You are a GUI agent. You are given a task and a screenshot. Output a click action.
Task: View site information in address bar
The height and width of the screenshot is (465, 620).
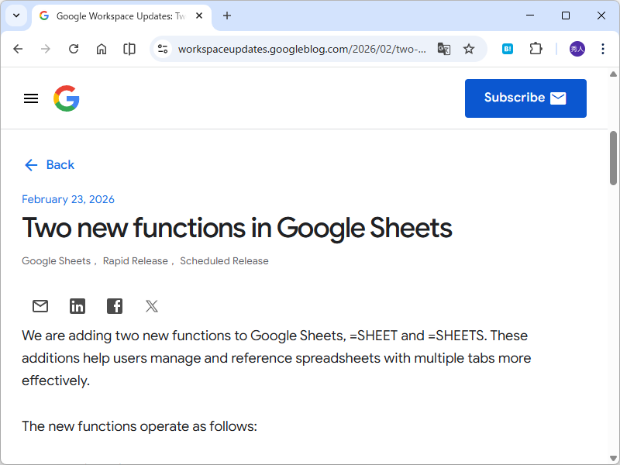click(163, 49)
